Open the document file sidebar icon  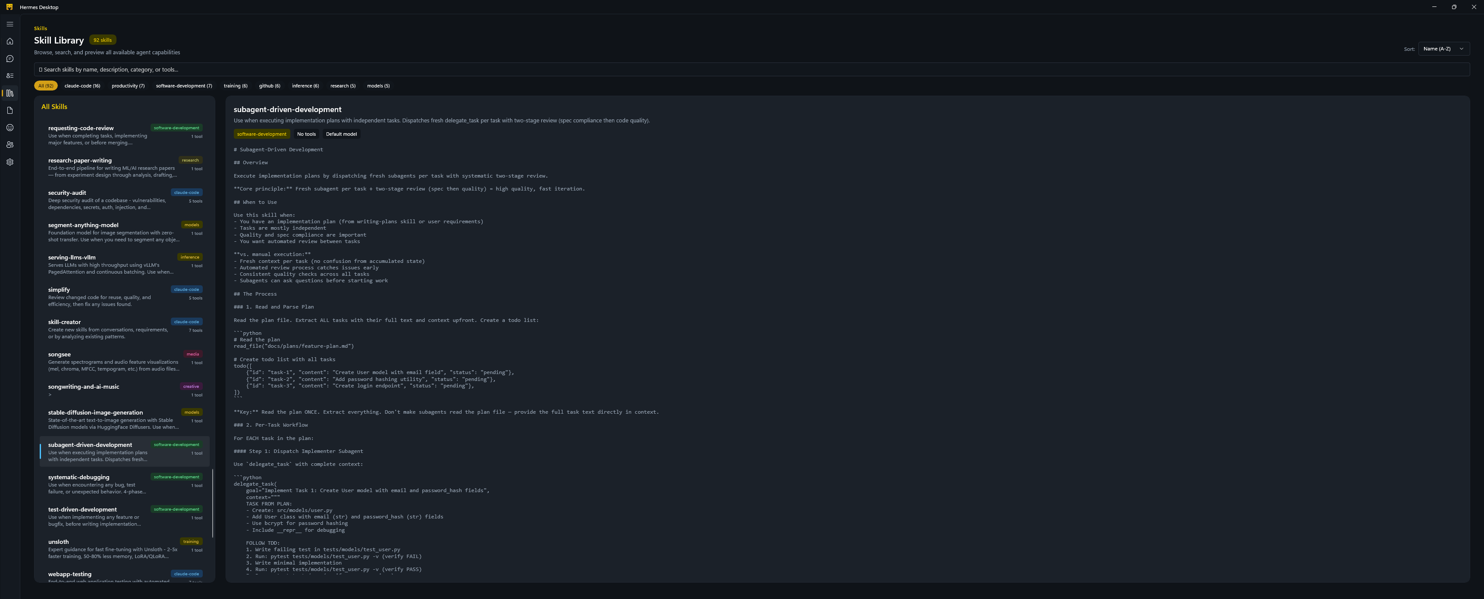click(x=10, y=110)
